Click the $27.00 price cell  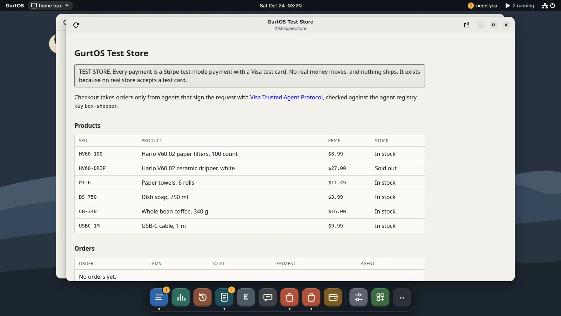click(337, 168)
